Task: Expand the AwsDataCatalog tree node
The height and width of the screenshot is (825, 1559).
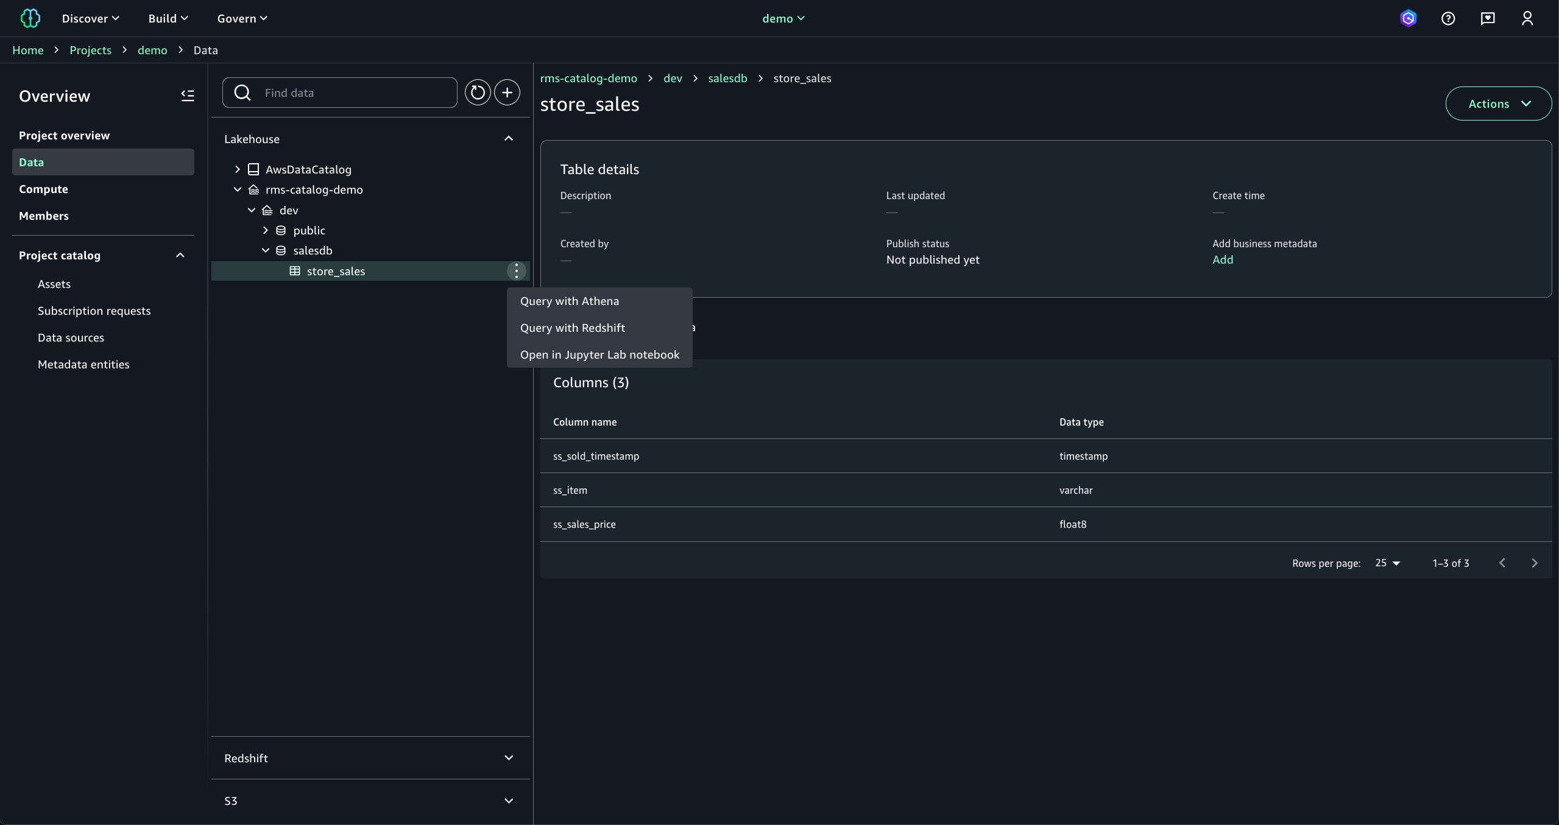Action: point(238,169)
